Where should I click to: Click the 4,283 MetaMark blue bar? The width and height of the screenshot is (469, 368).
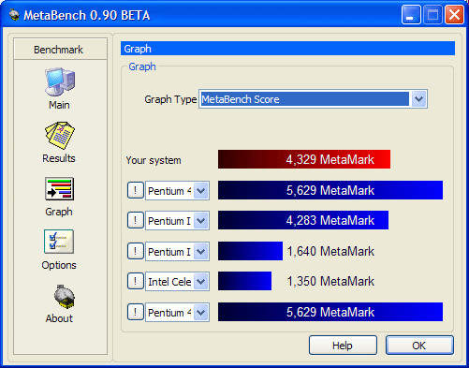[x=303, y=220]
